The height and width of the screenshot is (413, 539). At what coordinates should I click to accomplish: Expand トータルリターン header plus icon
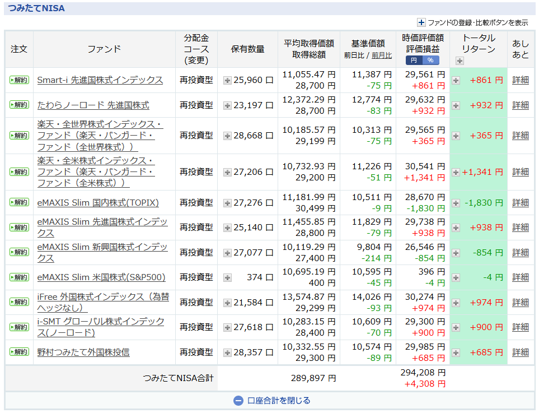coord(460,61)
